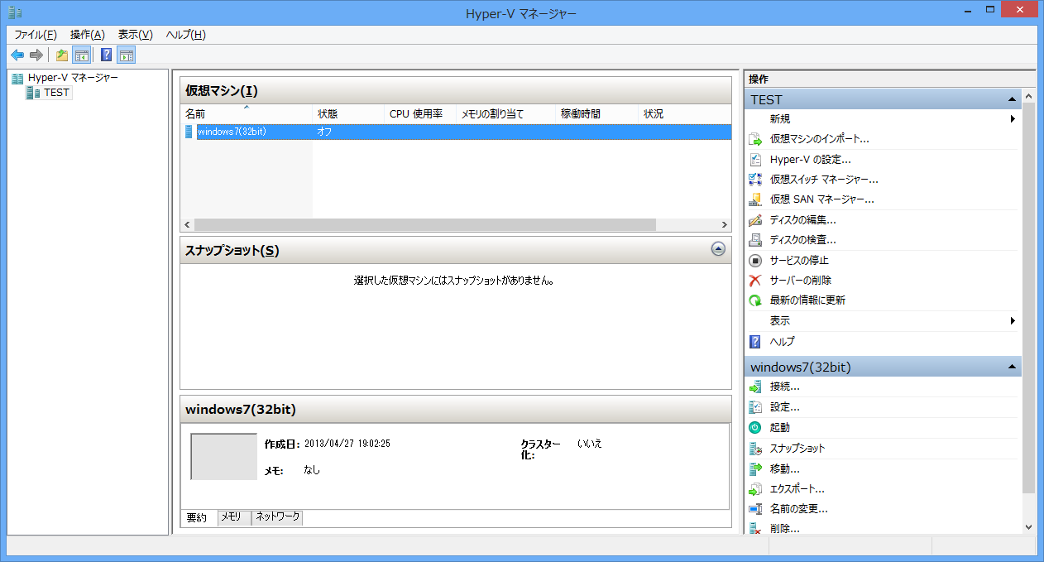The height and width of the screenshot is (562, 1044).
Task: Click the オフ state cell
Action: [x=324, y=132]
